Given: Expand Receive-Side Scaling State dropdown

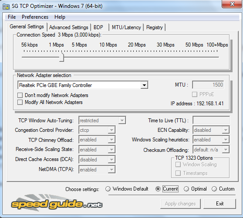Looking at the screenshot, I should tap(111, 150).
